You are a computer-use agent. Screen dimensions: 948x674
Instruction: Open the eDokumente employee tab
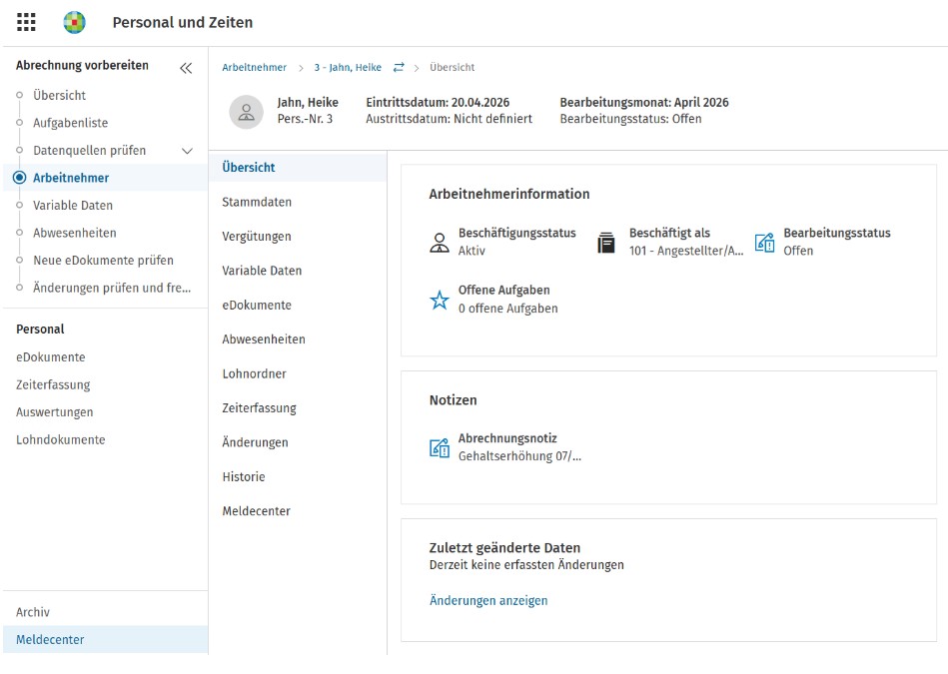257,306
